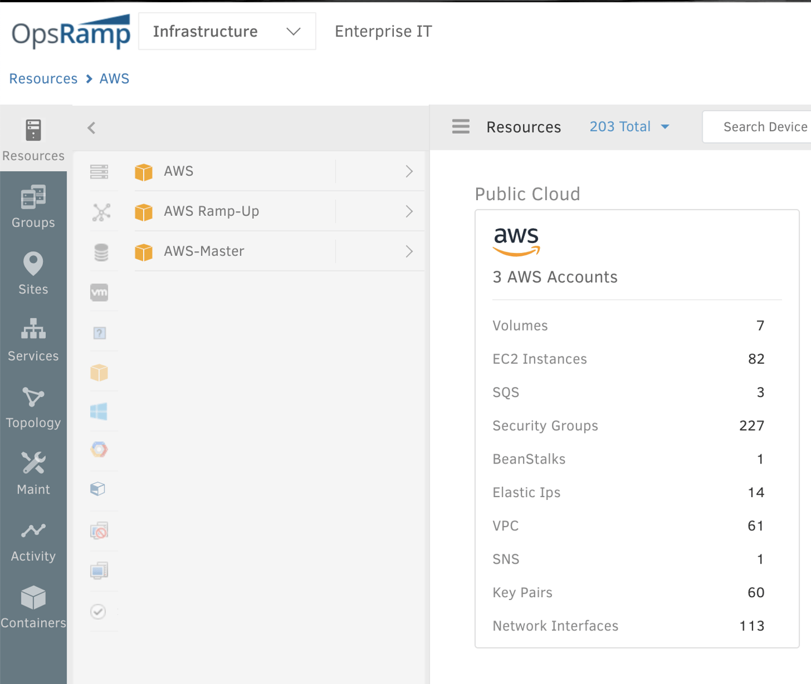
Task: Click inside the Search Device field
Action: [x=765, y=126]
